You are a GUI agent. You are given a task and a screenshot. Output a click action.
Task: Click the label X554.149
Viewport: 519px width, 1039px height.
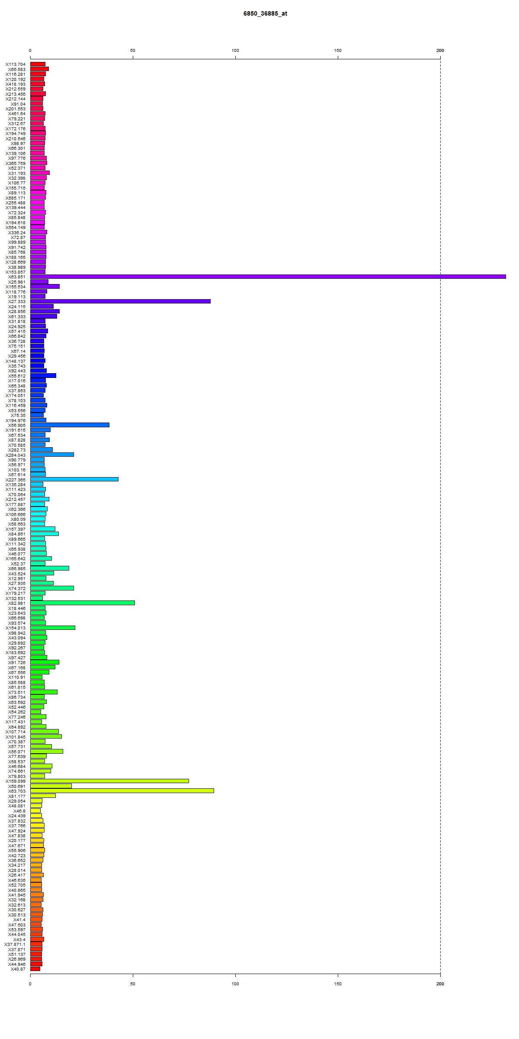[16, 227]
